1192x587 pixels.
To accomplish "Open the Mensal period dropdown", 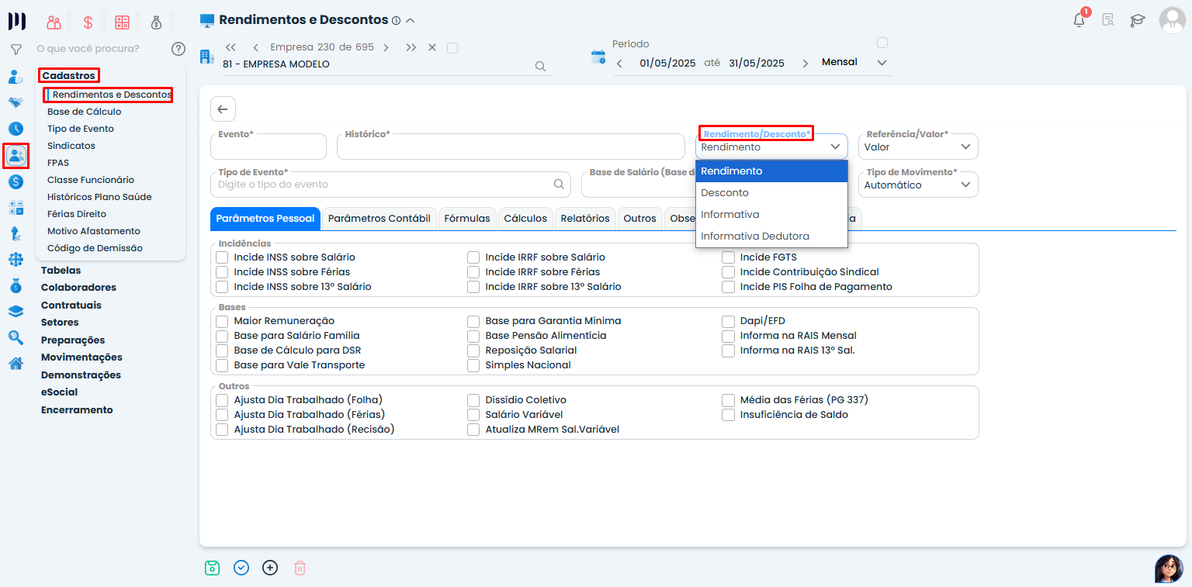I will click(854, 63).
